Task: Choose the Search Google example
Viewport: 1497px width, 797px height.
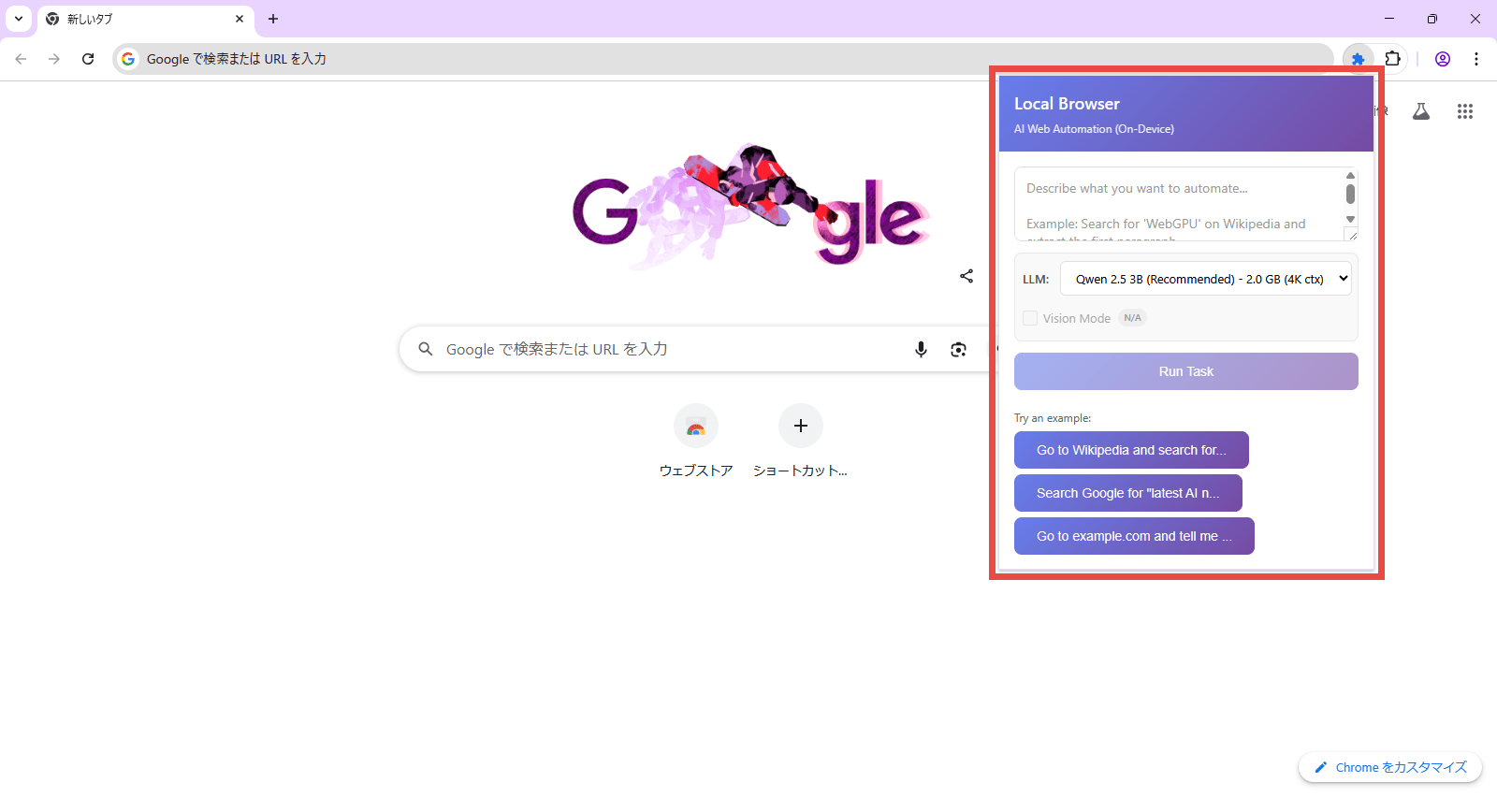Action: (1128, 493)
